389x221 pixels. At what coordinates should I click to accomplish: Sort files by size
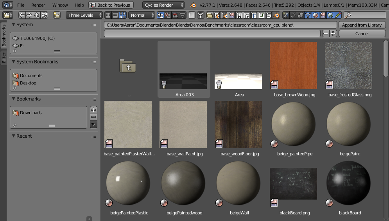pos(183,15)
